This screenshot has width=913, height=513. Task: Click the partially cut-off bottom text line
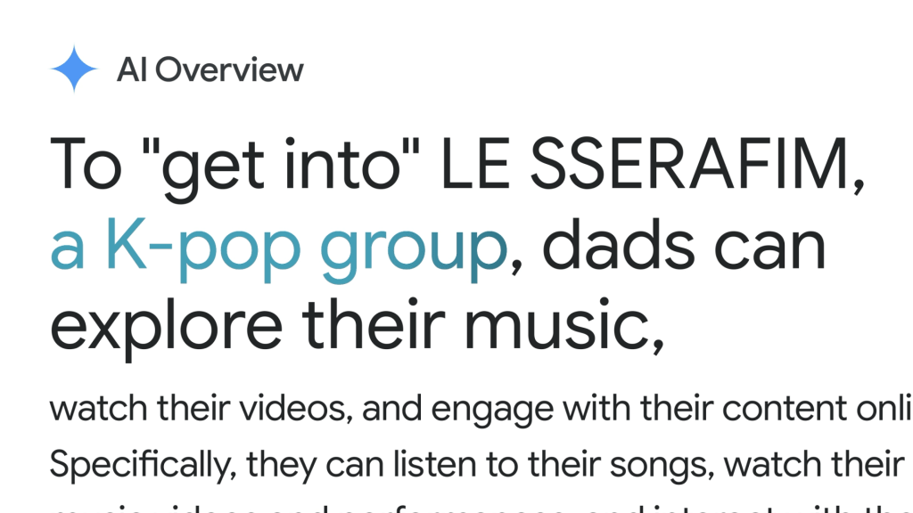click(x=446, y=508)
